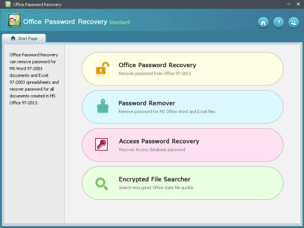Click the app logo in the header
This screenshot has height=228, width=304.
click(x=14, y=20)
